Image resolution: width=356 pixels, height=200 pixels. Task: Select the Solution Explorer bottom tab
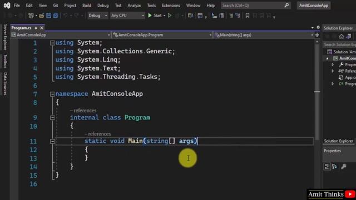point(338,141)
